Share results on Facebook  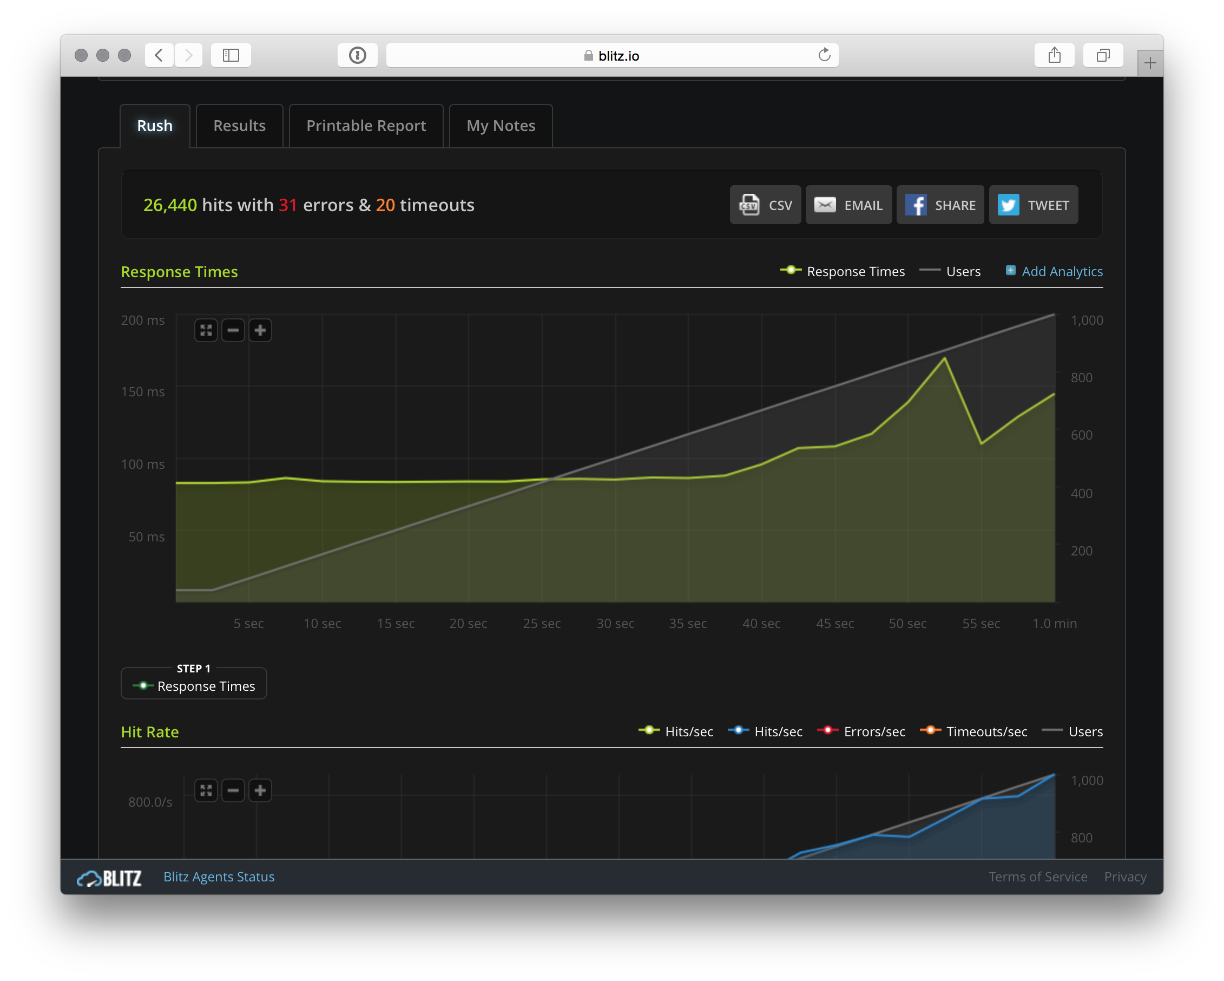pyautogui.click(x=940, y=205)
